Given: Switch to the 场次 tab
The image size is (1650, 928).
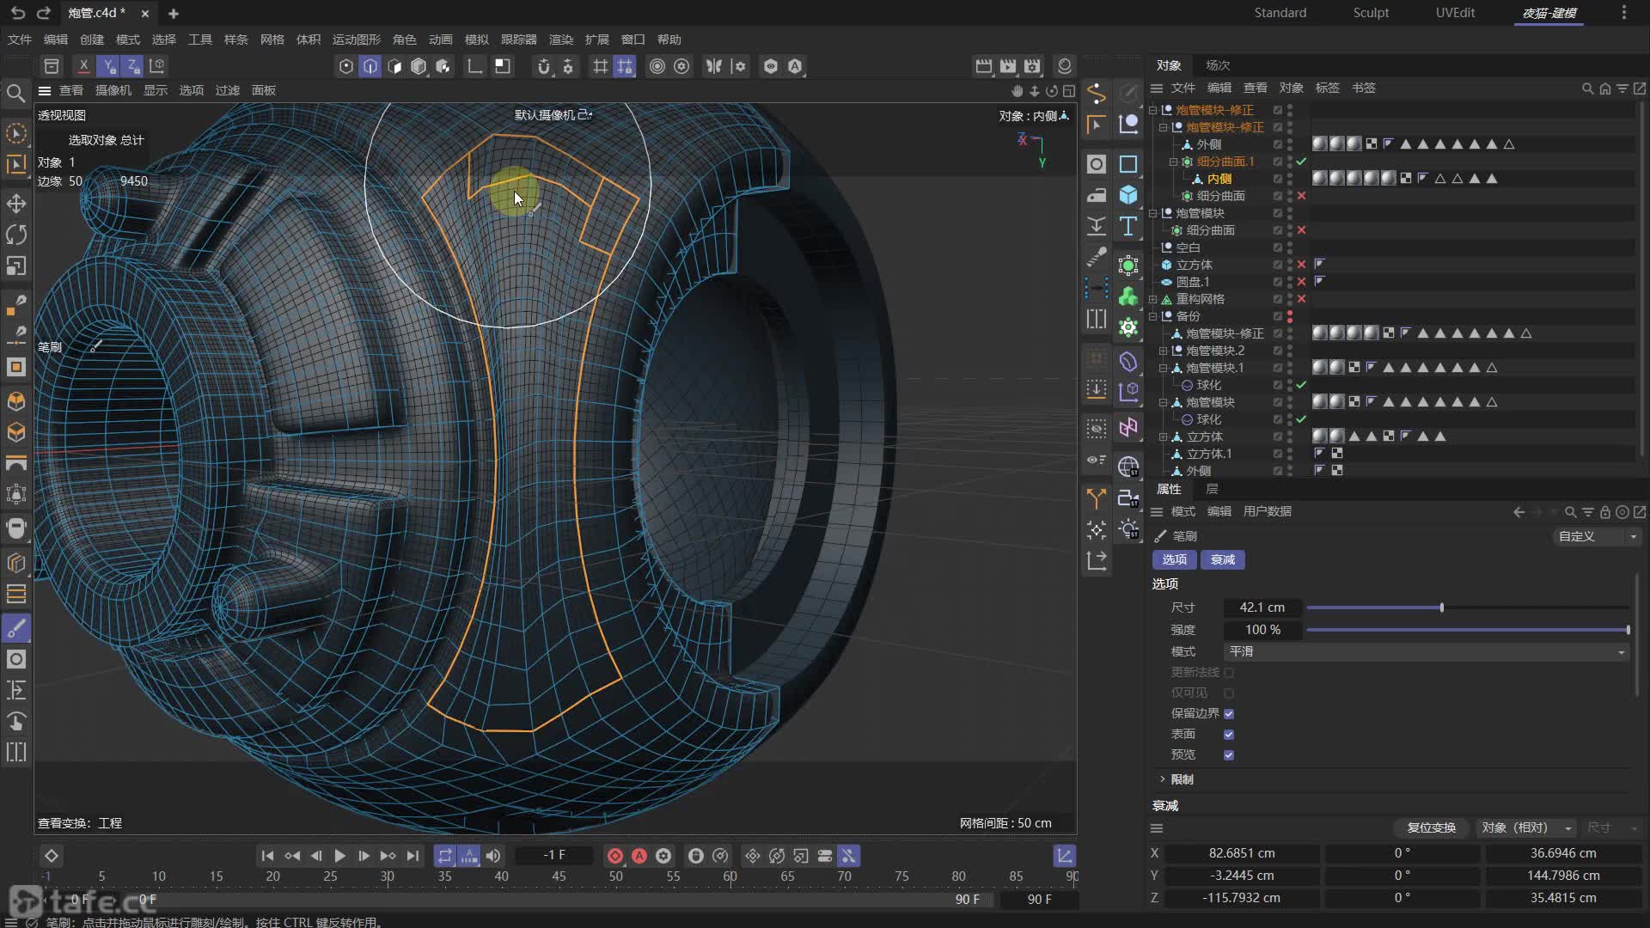Looking at the screenshot, I should click(1218, 65).
